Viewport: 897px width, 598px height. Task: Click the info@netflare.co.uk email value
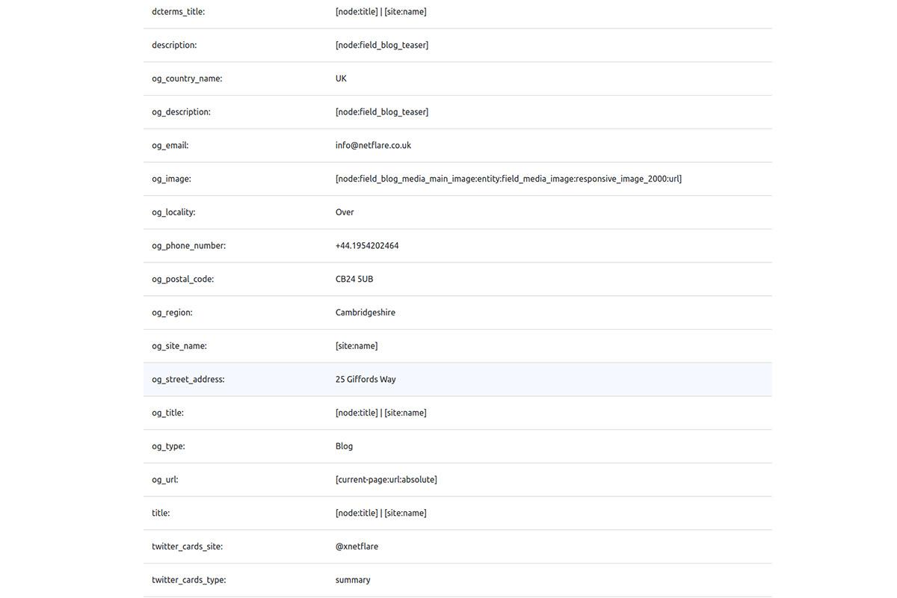pyautogui.click(x=373, y=145)
